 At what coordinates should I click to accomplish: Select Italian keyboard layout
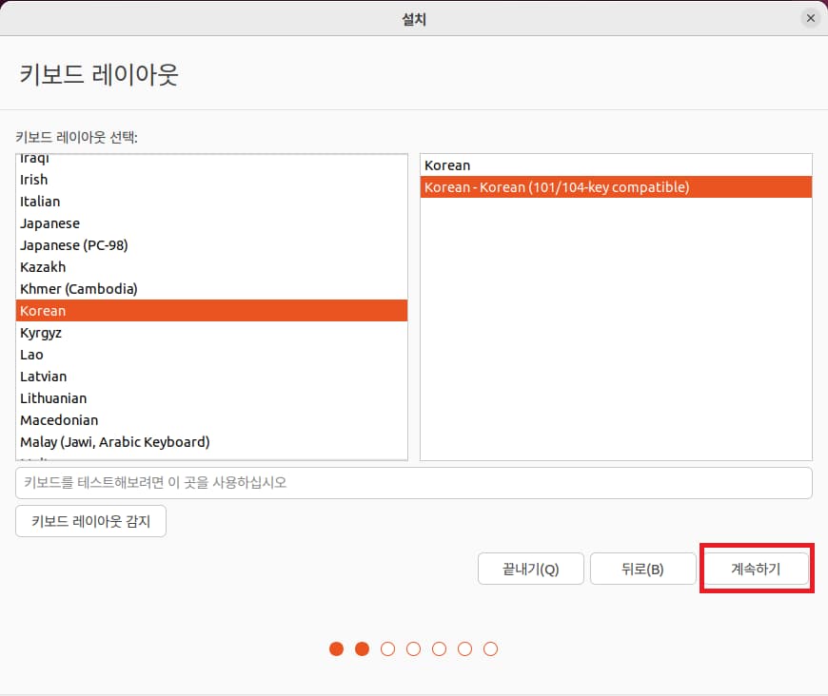point(211,202)
